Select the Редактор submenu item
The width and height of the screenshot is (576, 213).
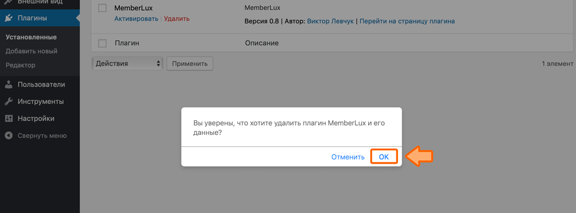(x=21, y=65)
